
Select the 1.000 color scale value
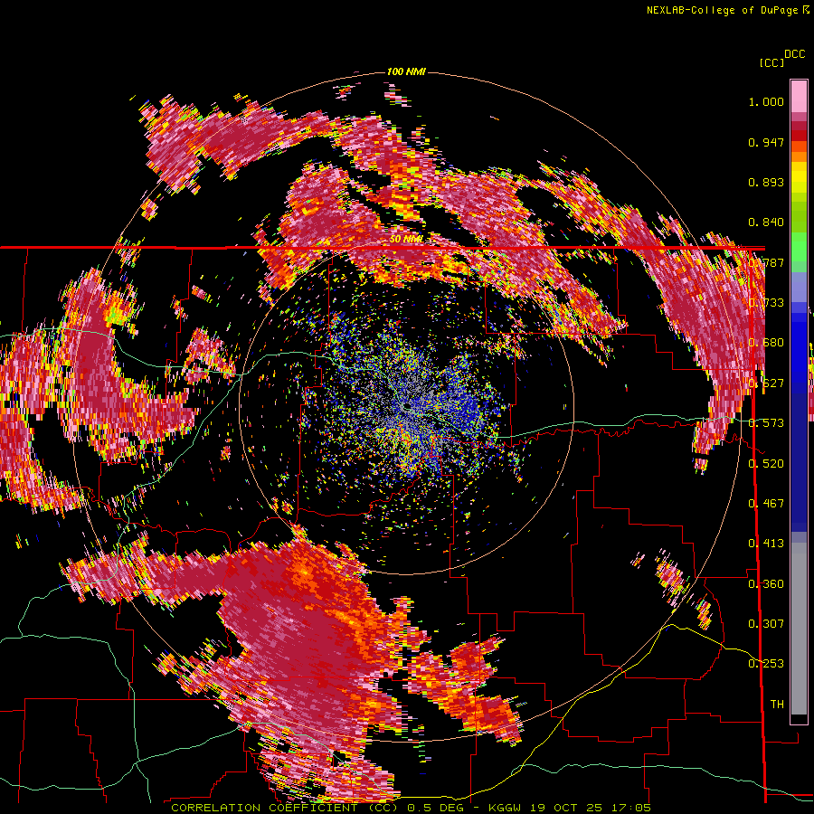(766, 101)
